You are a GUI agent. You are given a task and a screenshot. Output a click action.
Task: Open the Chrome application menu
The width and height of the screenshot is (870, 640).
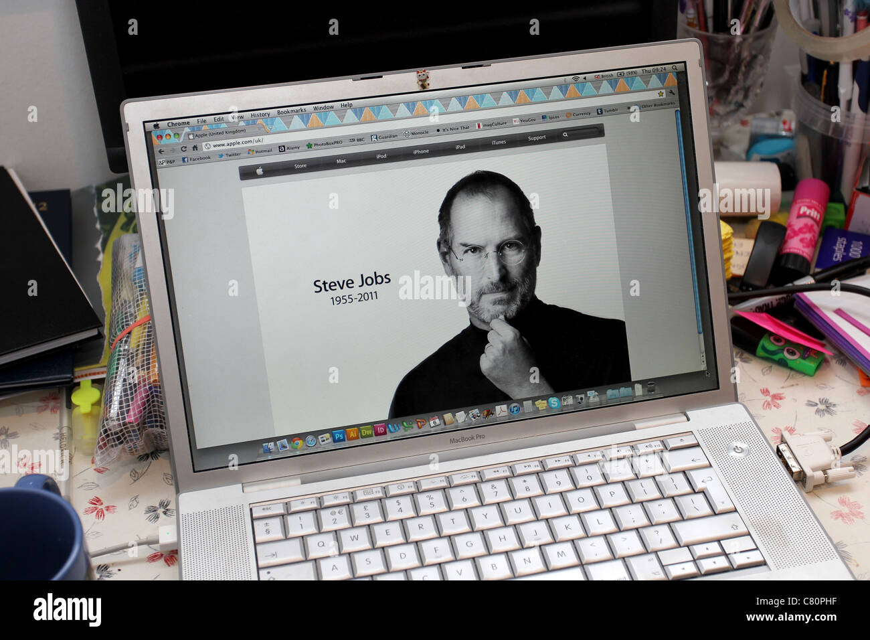179,124
